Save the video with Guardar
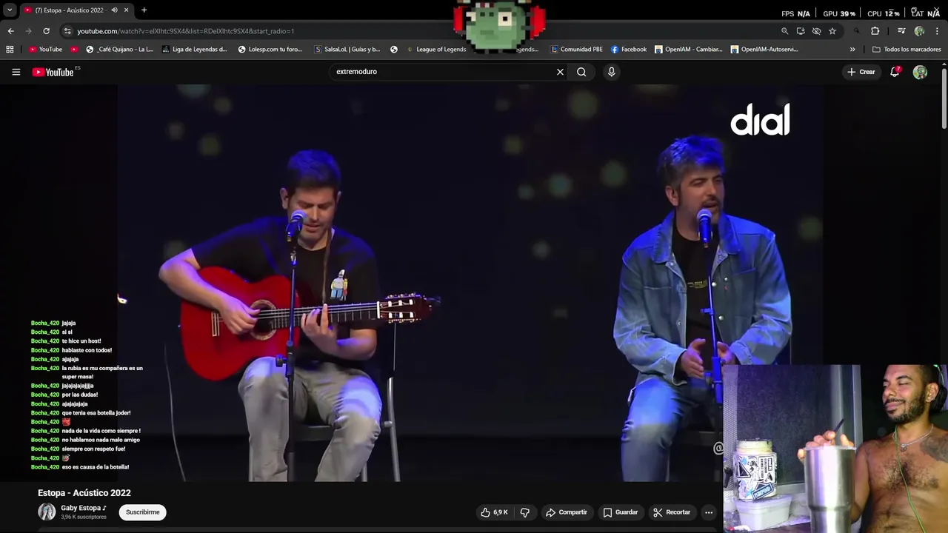Screen dimensions: 948x533 621,512
